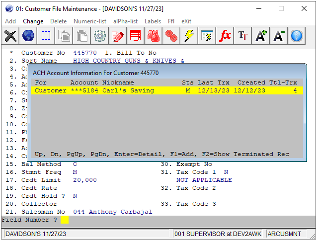The width and height of the screenshot is (318, 241).
Task: Click the Crdt Rate field label
Action: 39,188
